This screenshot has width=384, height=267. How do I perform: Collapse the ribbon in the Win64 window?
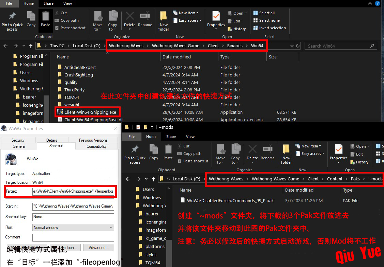point(370,3)
